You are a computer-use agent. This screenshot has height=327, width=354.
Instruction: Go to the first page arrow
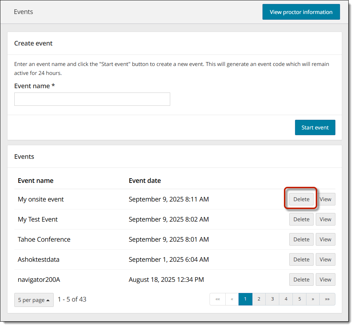[218, 299]
